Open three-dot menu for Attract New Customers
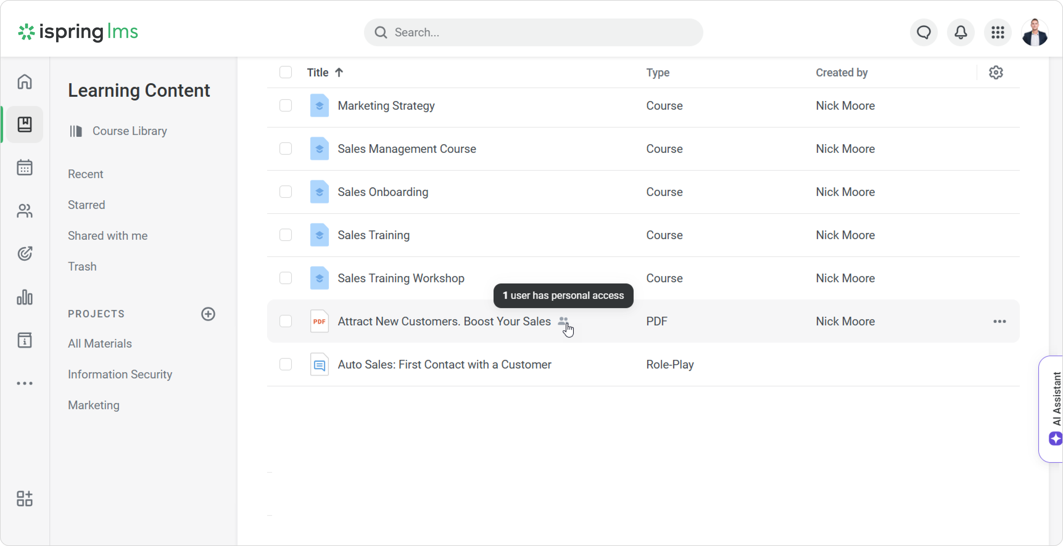Image resolution: width=1063 pixels, height=546 pixels. 999,321
